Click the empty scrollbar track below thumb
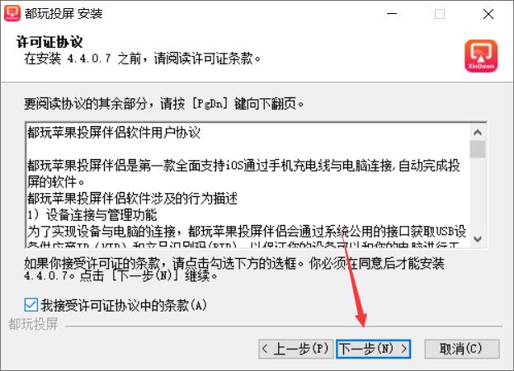Viewport: 514px width, 371px height. coord(478,195)
